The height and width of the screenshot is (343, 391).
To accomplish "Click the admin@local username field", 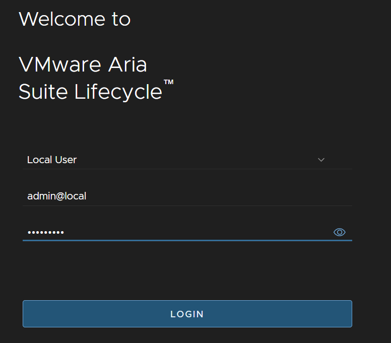I will pyautogui.click(x=187, y=196).
